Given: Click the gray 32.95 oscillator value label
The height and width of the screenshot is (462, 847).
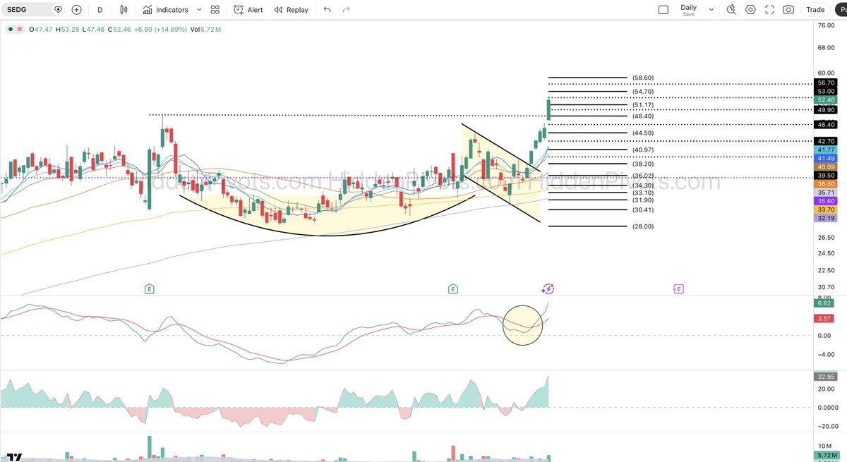Looking at the screenshot, I should tap(826, 377).
